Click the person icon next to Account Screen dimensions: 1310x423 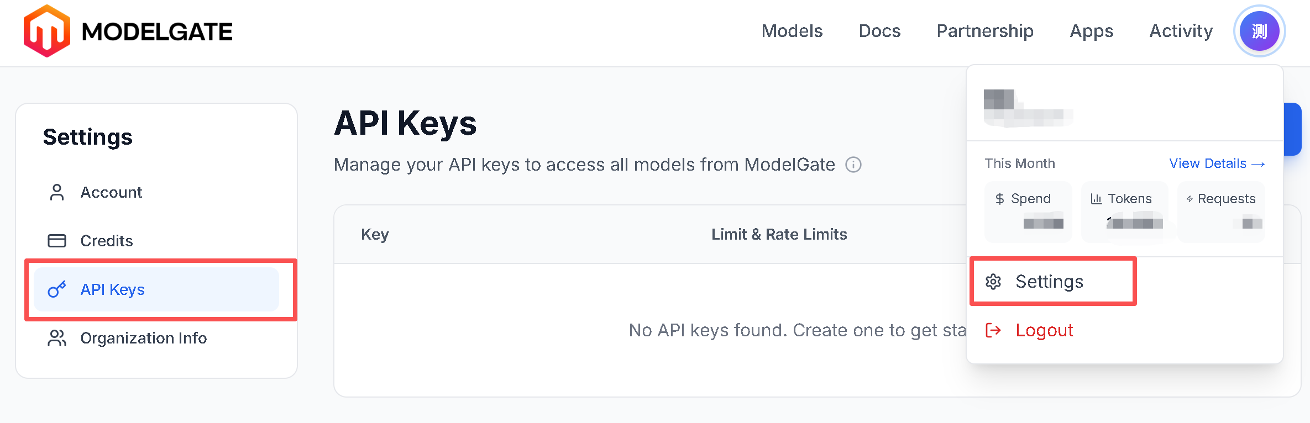pos(57,192)
